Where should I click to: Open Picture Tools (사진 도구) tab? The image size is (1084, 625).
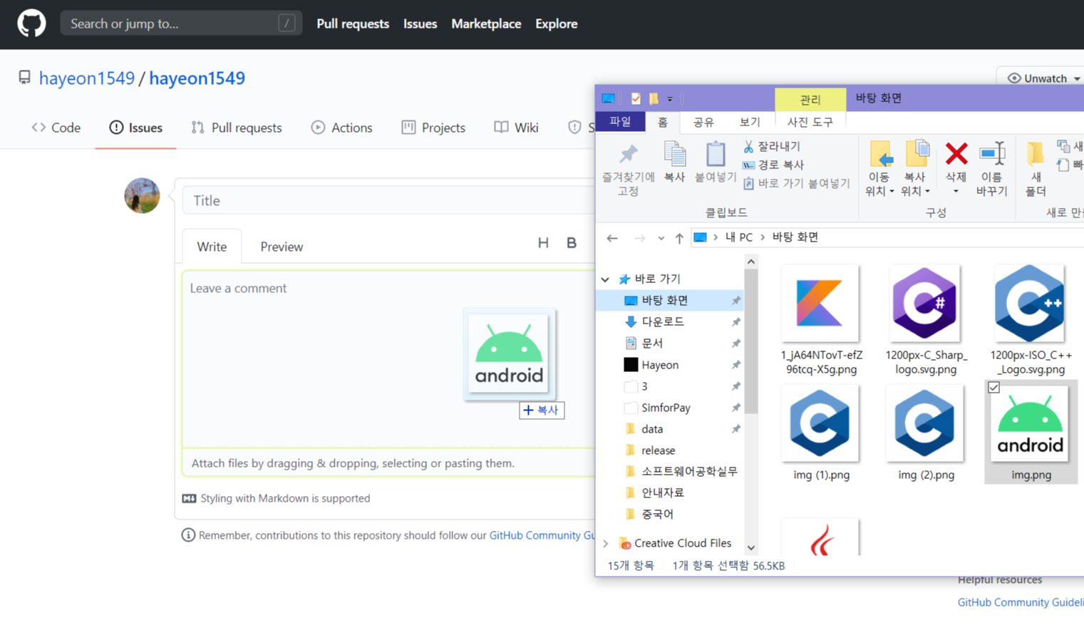[810, 122]
